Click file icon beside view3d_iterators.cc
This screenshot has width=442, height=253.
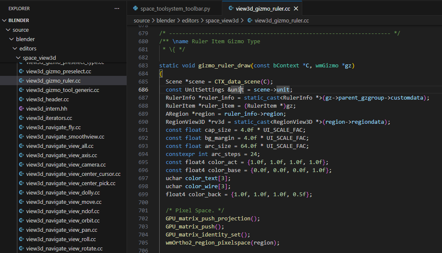tap(22, 118)
